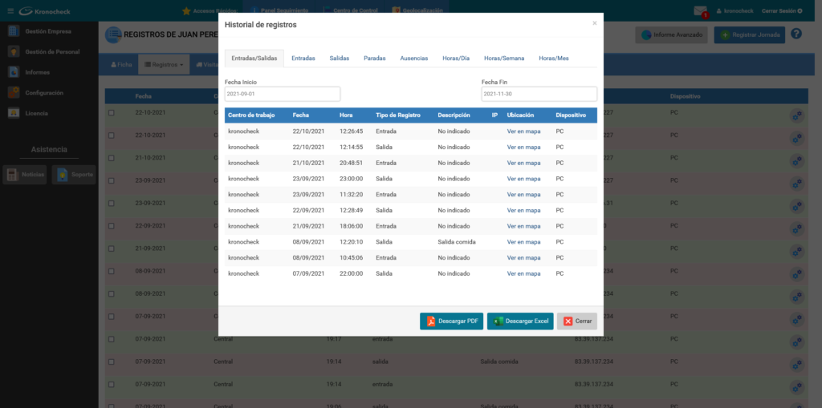Click Cerrar Sesión
822x408 pixels.
click(782, 11)
